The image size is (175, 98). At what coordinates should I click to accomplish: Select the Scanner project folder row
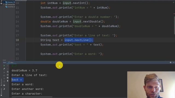[9, 2]
